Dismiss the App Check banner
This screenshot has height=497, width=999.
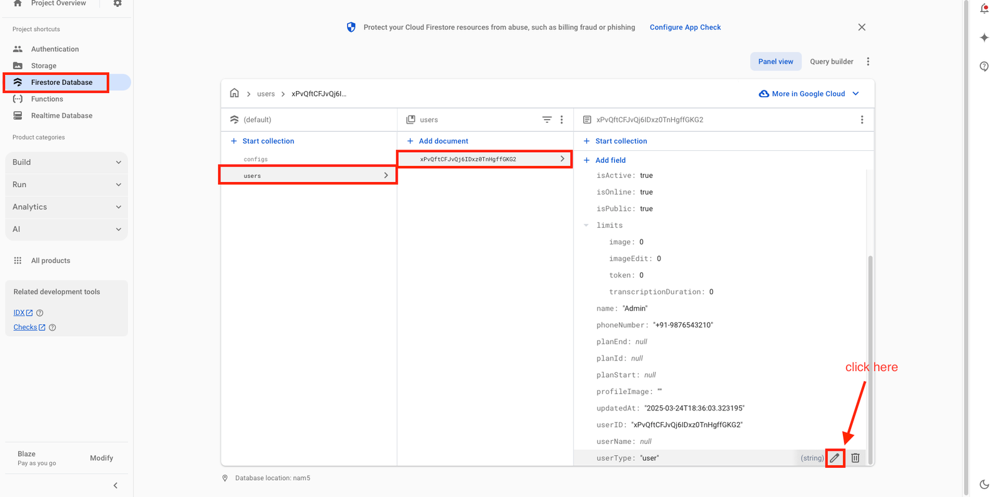click(862, 27)
